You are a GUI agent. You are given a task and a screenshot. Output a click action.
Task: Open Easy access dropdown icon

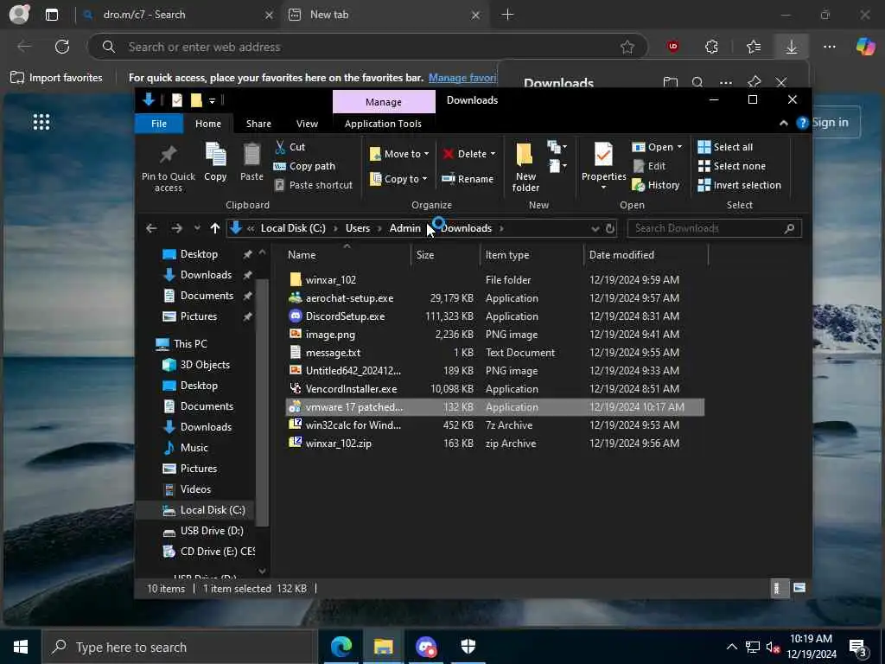(x=557, y=166)
